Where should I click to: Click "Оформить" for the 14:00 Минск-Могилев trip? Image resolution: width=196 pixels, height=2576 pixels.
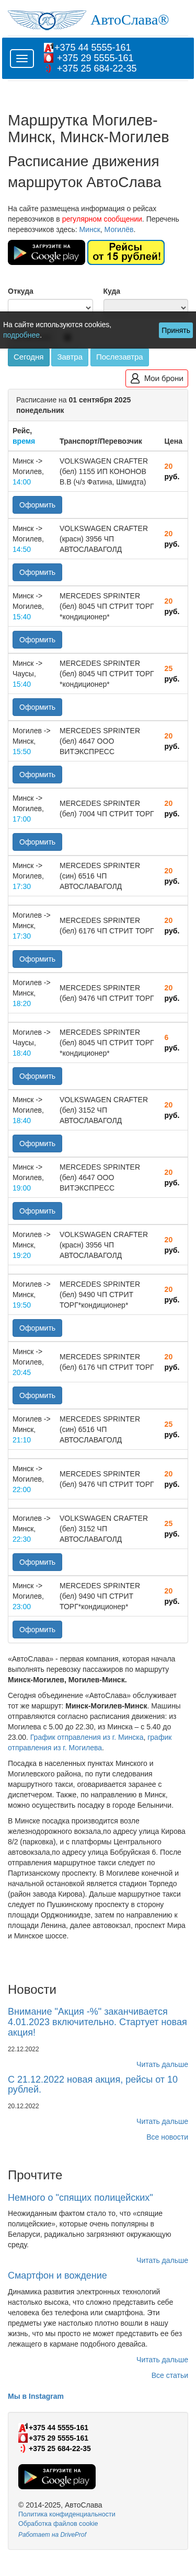coord(37,505)
